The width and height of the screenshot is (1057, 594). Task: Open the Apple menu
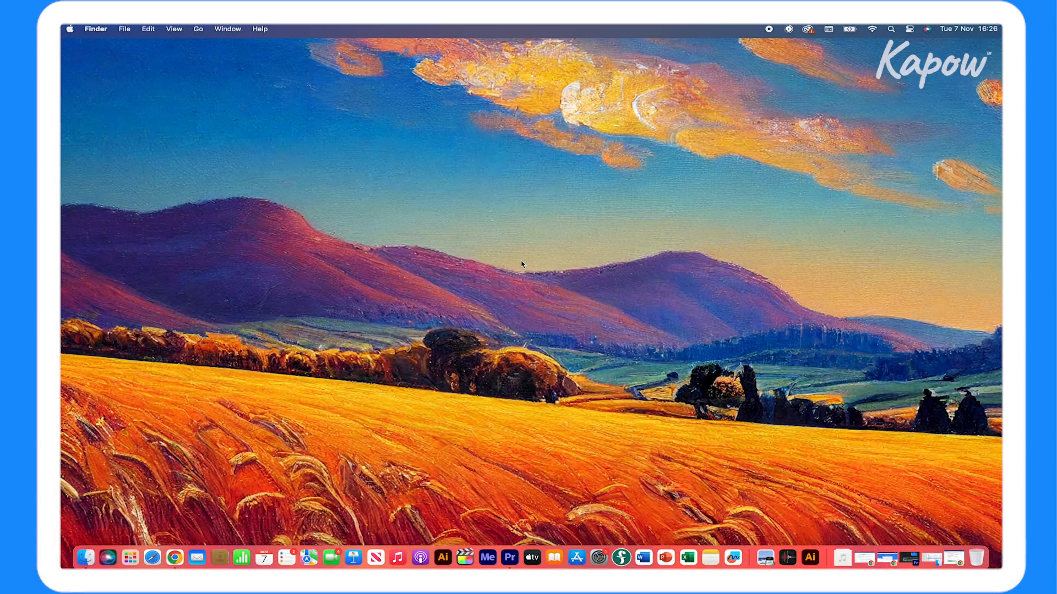[70, 29]
